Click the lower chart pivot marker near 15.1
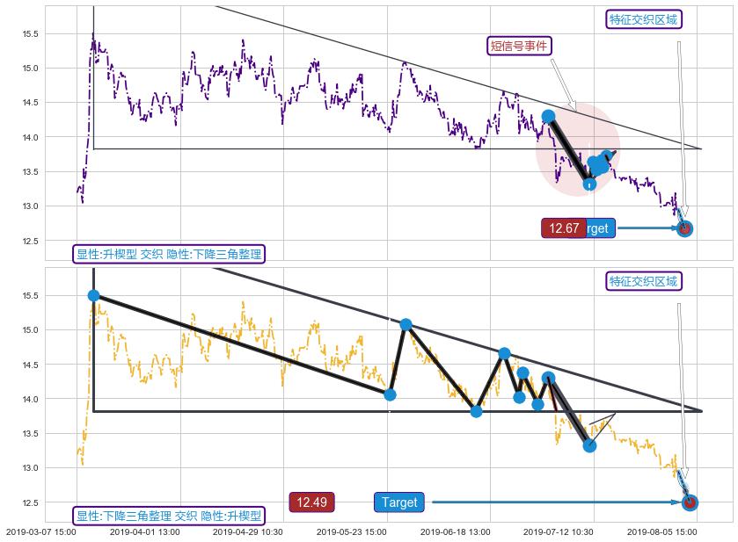The image size is (738, 542). (x=406, y=324)
